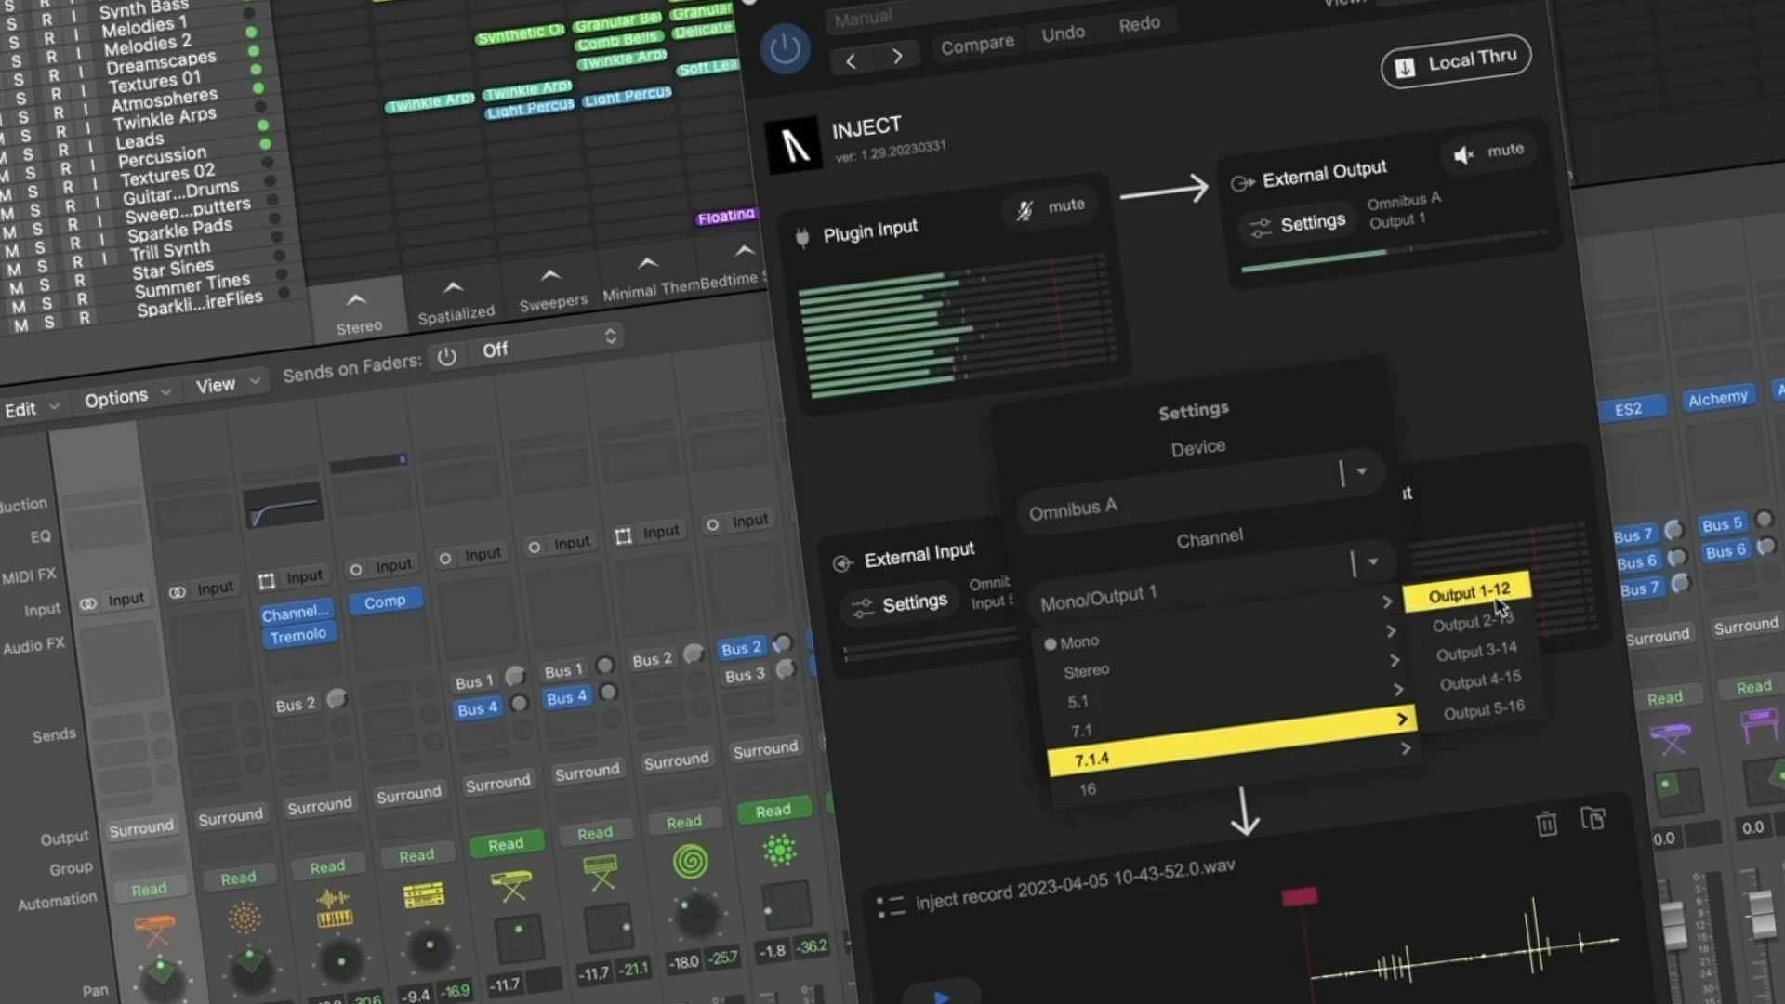1785x1004 pixels.
Task: Click the INJECT logo icon
Action: (793, 145)
